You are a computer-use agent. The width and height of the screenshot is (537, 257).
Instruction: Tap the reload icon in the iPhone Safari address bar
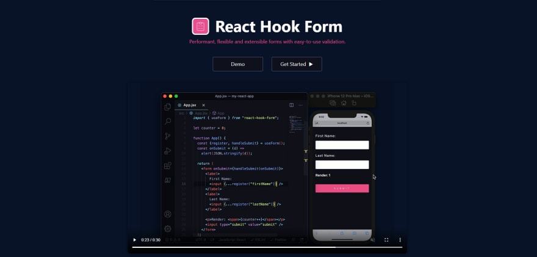[368, 123]
